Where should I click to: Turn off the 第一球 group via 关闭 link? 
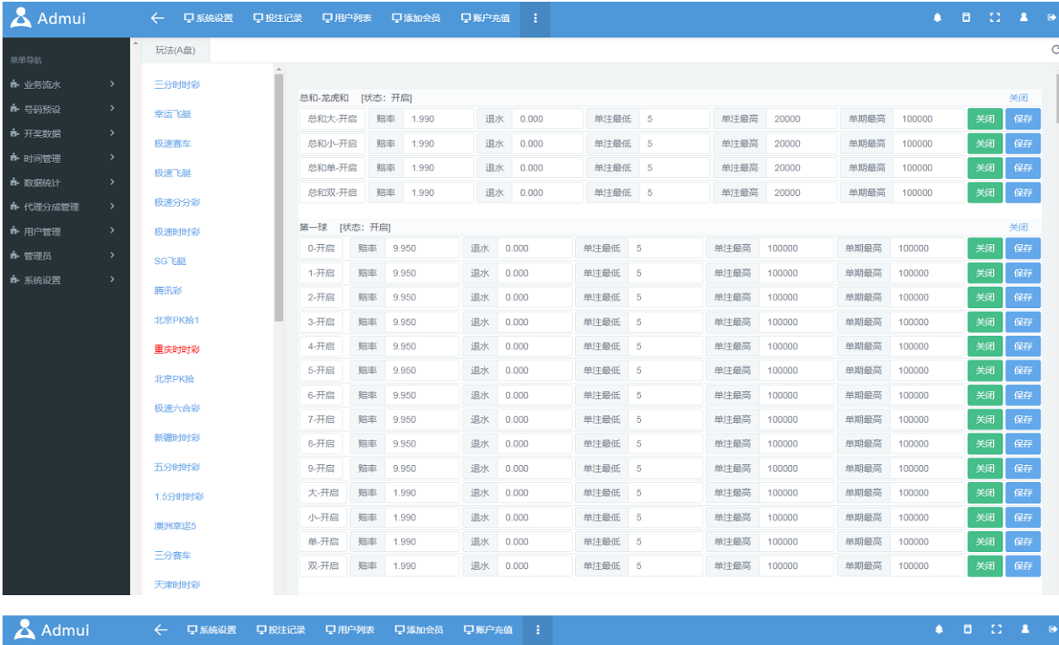coord(1018,227)
